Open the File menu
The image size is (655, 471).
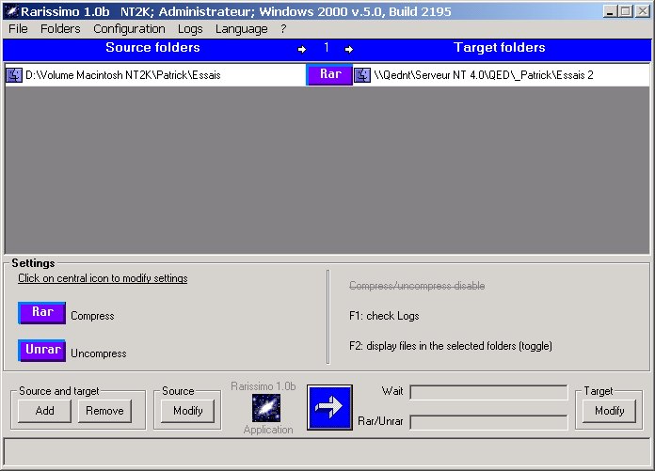click(18, 29)
